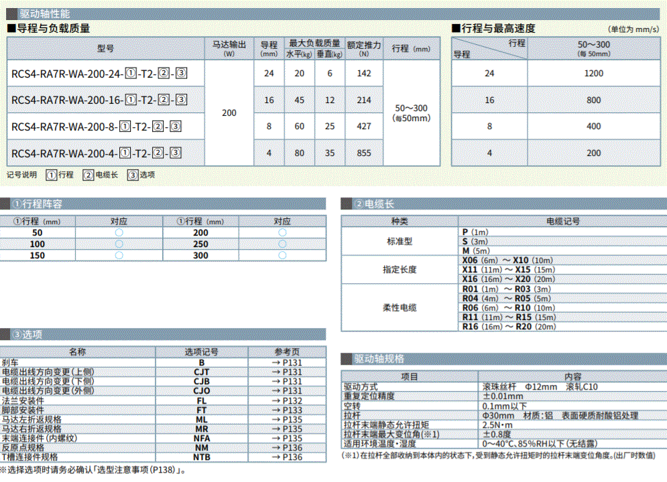The image size is (667, 482).
Task: Select stroke 100 in the stroke lineup table
Action: click(38, 244)
